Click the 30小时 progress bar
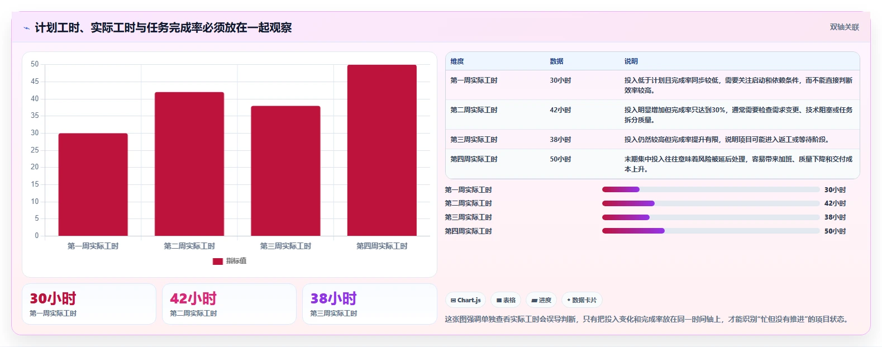The width and height of the screenshot is (882, 347). click(x=711, y=189)
